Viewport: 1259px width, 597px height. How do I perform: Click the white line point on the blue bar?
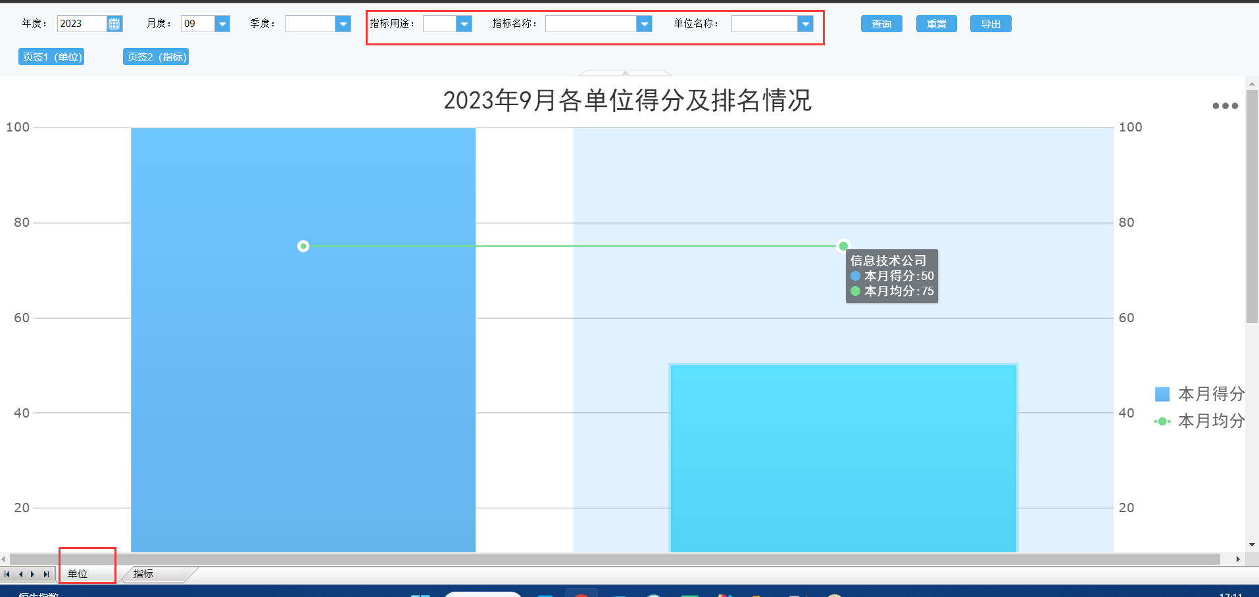(x=303, y=246)
